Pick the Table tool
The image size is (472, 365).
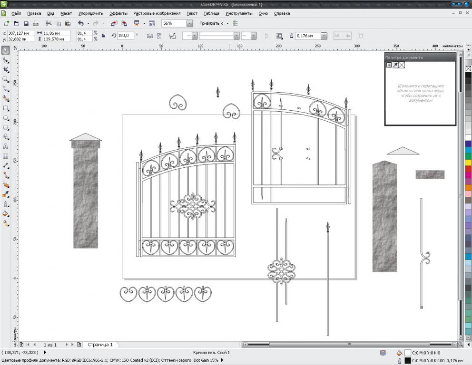(6, 156)
